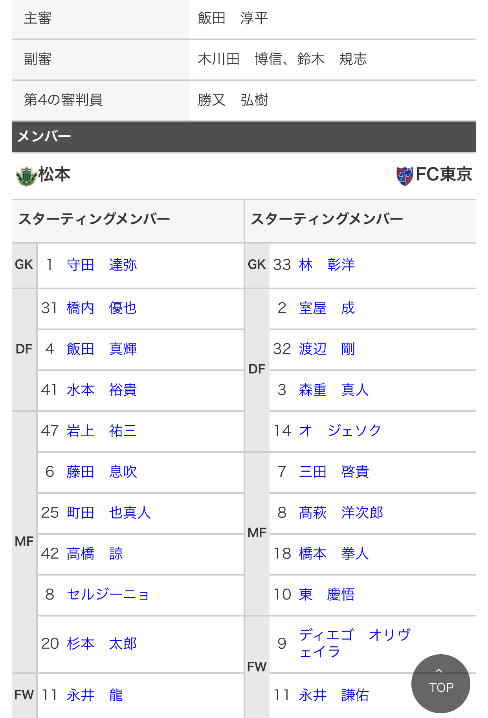Click the Matsumoto team crest icon
488x718 pixels.
26,175
